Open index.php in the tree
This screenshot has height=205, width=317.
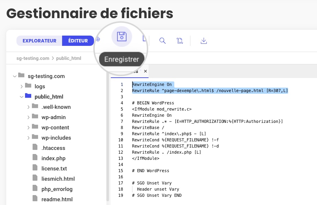point(54,158)
